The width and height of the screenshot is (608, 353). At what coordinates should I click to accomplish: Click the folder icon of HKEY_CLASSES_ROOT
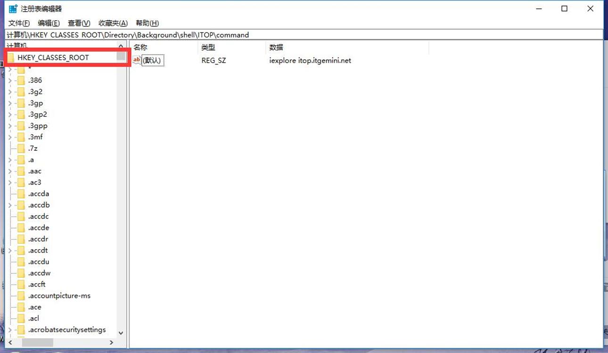11,57
